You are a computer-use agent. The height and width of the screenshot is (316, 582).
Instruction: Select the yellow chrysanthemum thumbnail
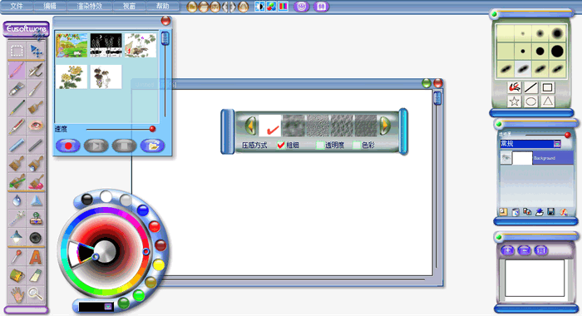click(x=72, y=77)
